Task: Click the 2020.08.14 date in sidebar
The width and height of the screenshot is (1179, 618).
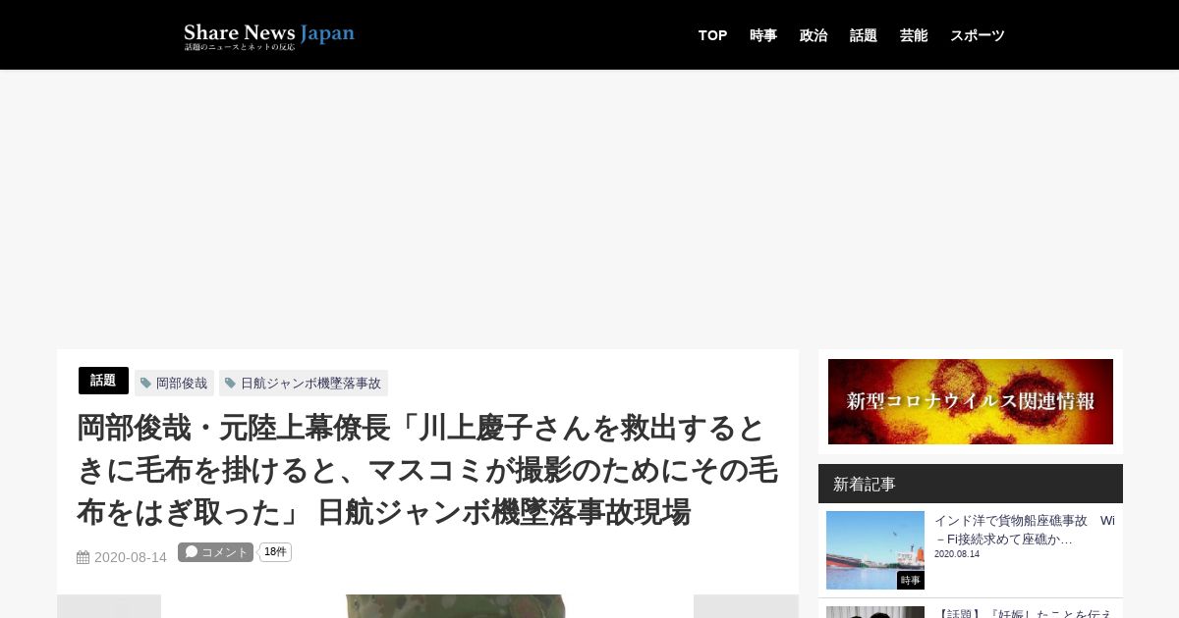Action: [x=957, y=554]
